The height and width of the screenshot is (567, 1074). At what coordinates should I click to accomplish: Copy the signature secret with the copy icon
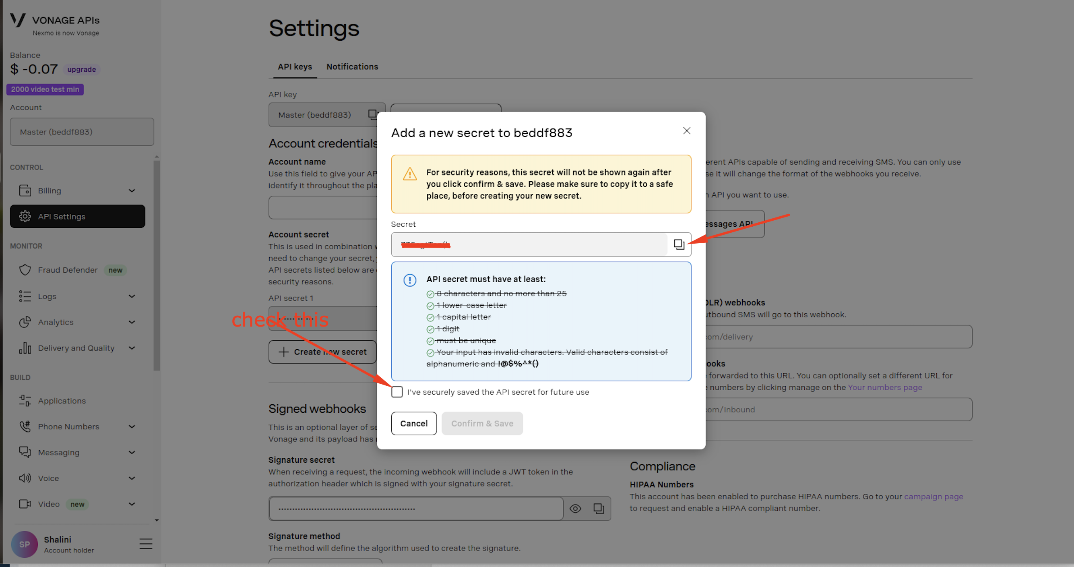click(x=599, y=508)
